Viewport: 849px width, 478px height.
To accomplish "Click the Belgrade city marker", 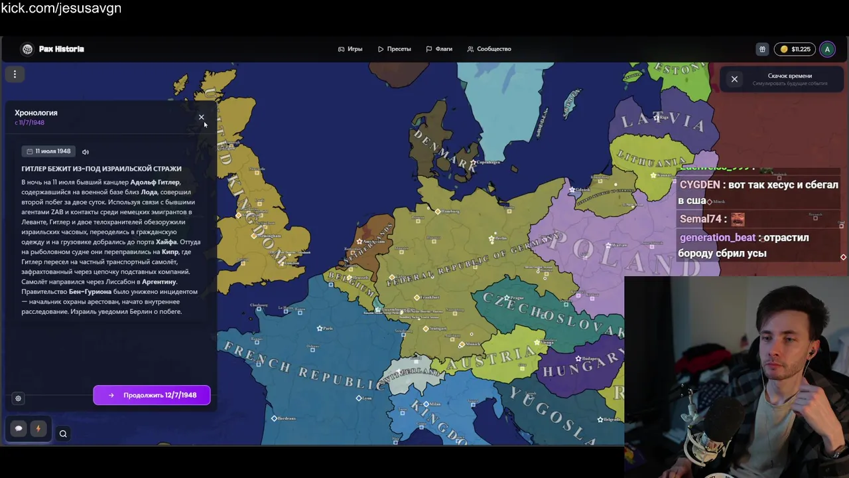I will tap(600, 420).
